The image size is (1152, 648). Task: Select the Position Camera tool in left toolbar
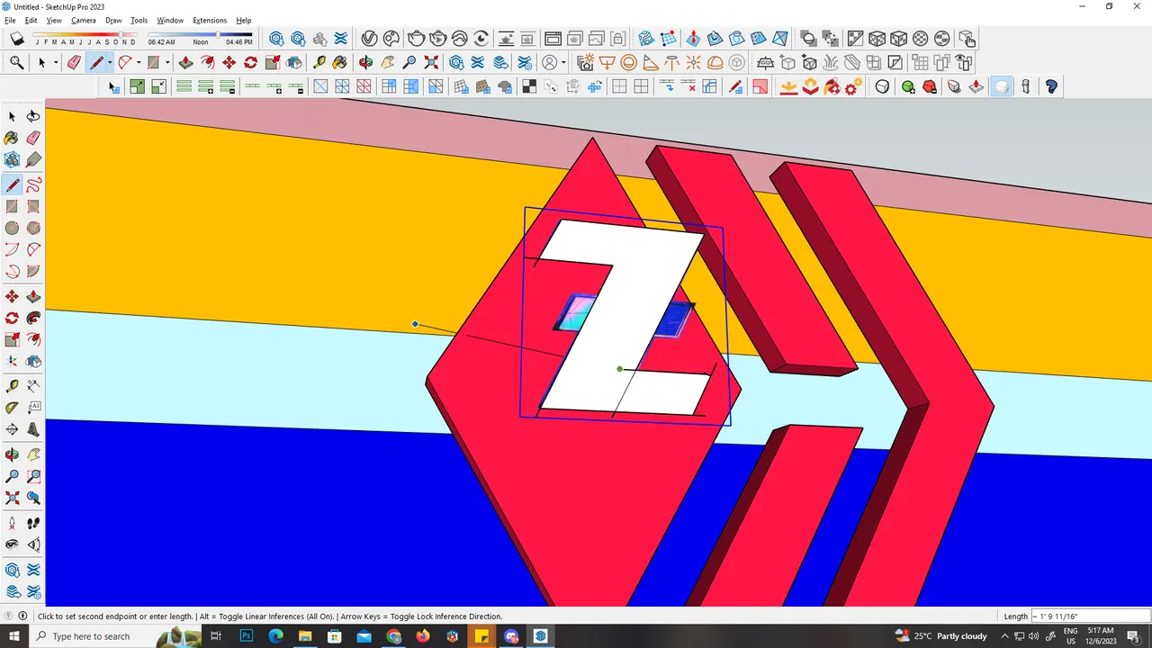pyautogui.click(x=12, y=523)
